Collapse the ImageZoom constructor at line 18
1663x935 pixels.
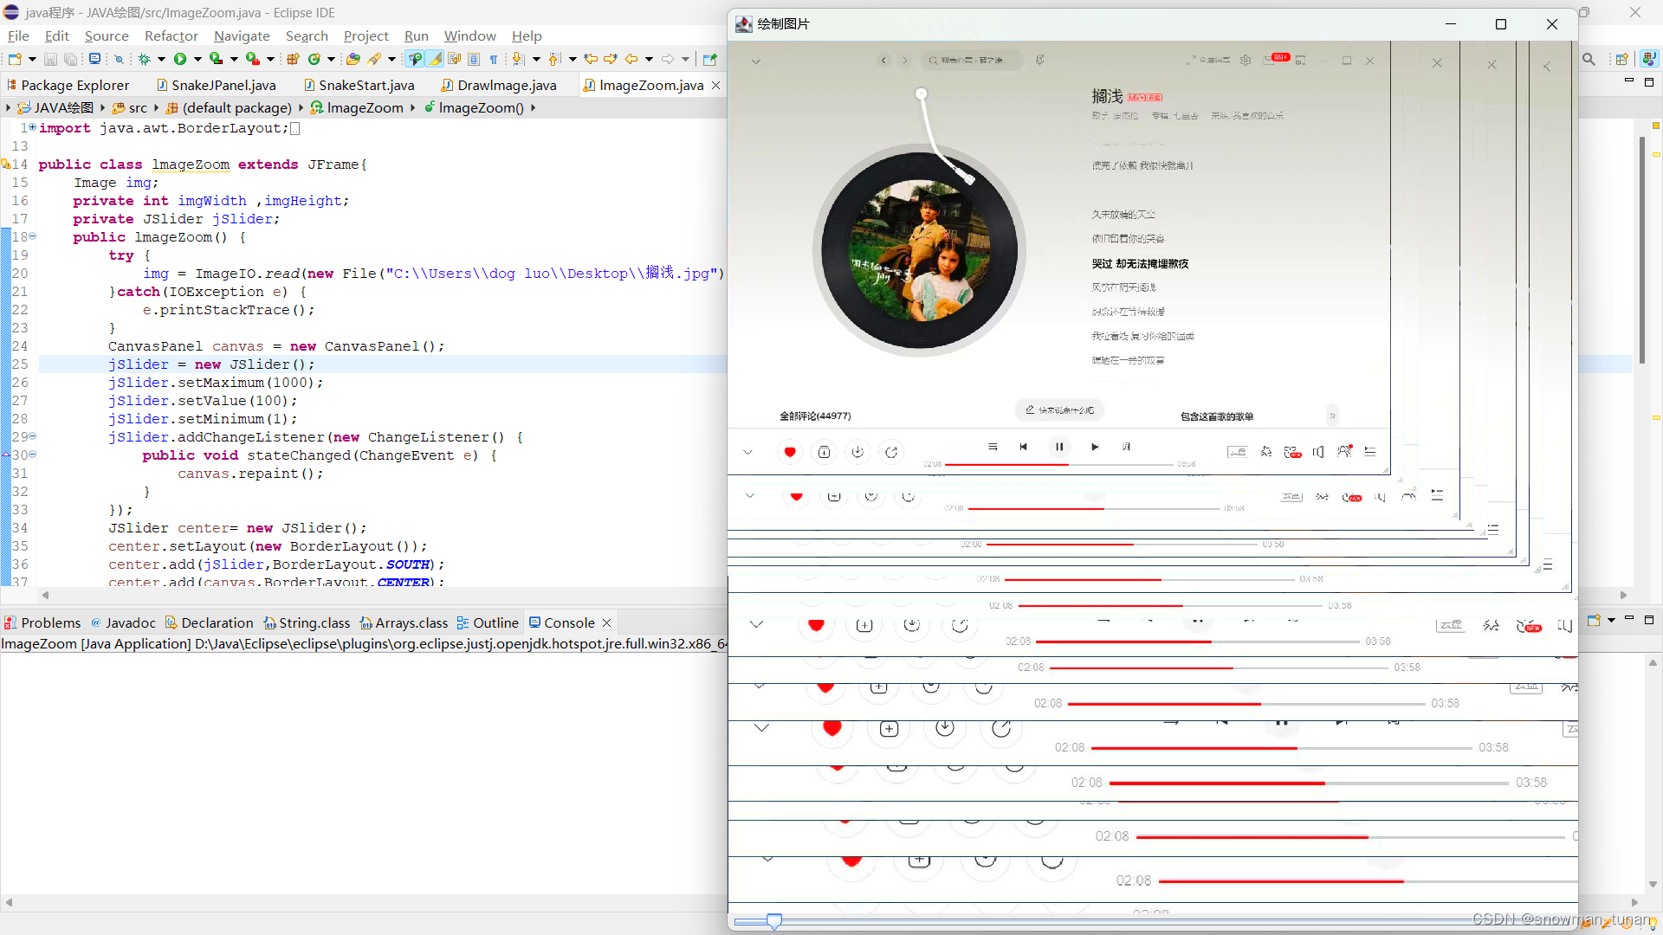tap(33, 236)
